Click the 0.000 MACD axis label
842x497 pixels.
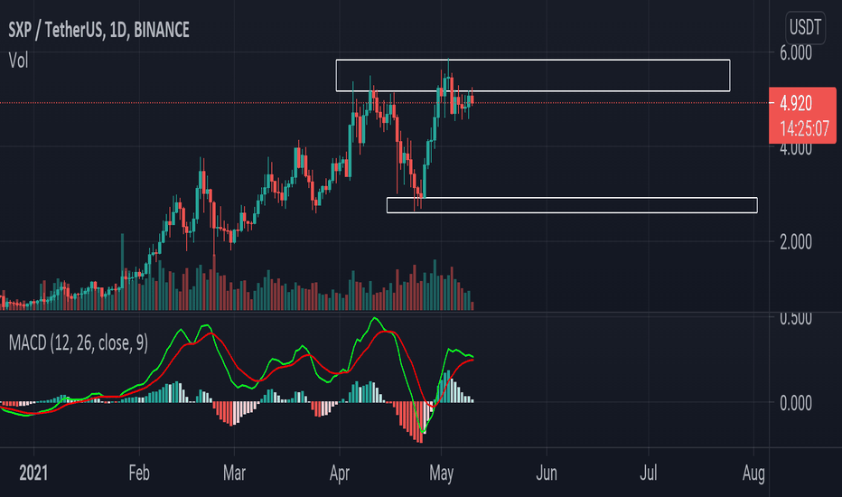(796, 403)
